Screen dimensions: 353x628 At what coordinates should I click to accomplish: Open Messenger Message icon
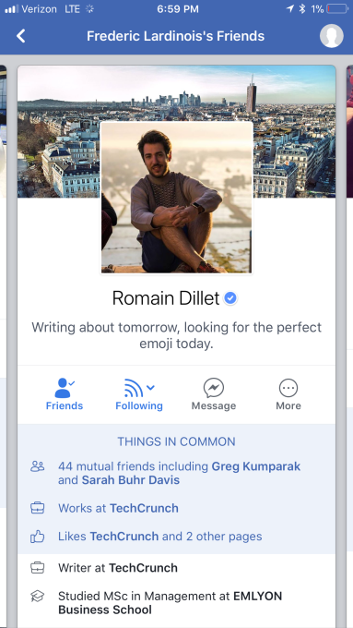tap(214, 388)
